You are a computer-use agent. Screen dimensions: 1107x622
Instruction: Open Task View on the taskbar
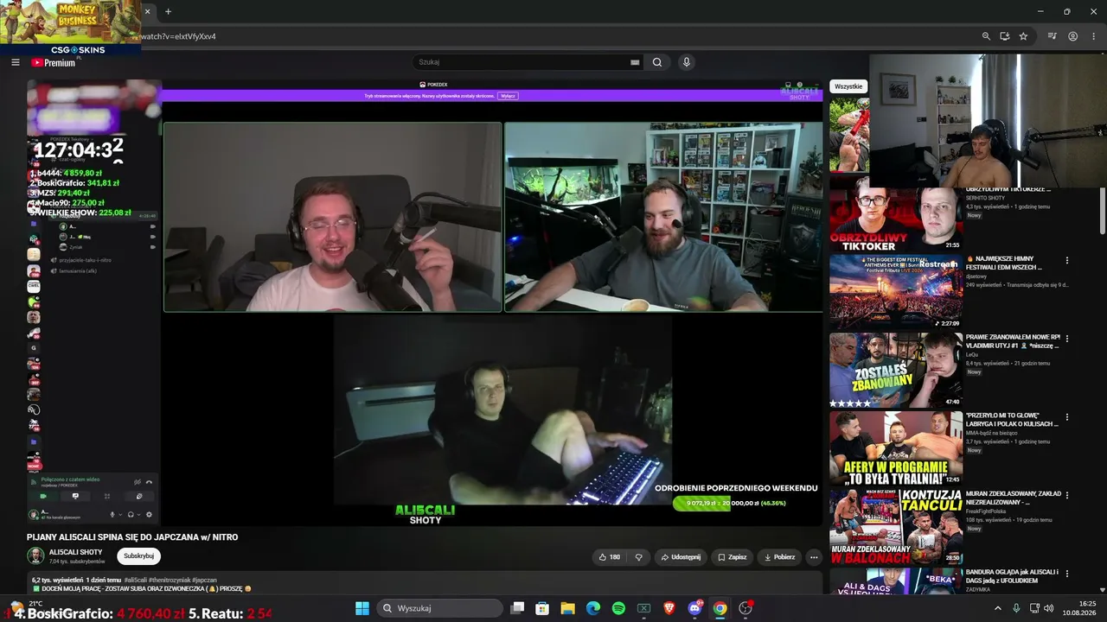click(x=517, y=608)
